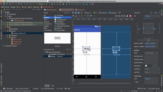
Task: Show blueprint-only view icon
Action: [76, 13]
